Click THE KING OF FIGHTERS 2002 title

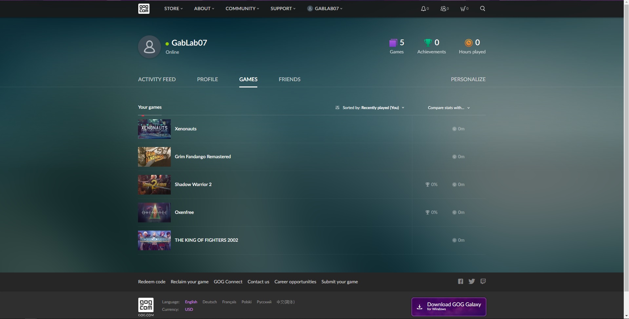click(x=206, y=240)
